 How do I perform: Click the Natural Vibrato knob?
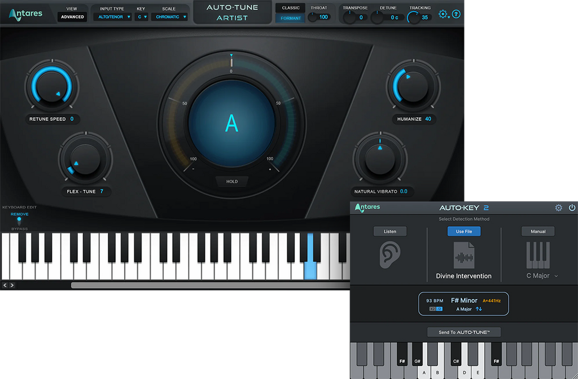point(380,158)
